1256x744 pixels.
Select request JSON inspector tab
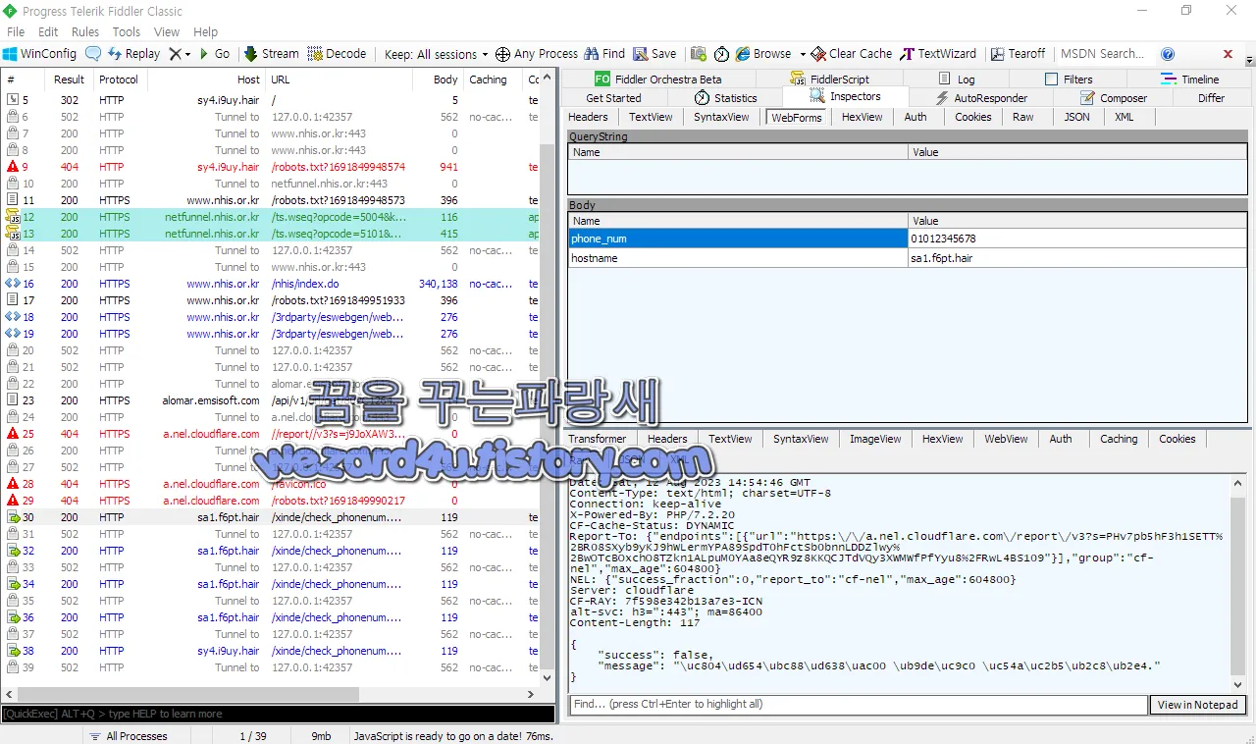tap(1076, 117)
